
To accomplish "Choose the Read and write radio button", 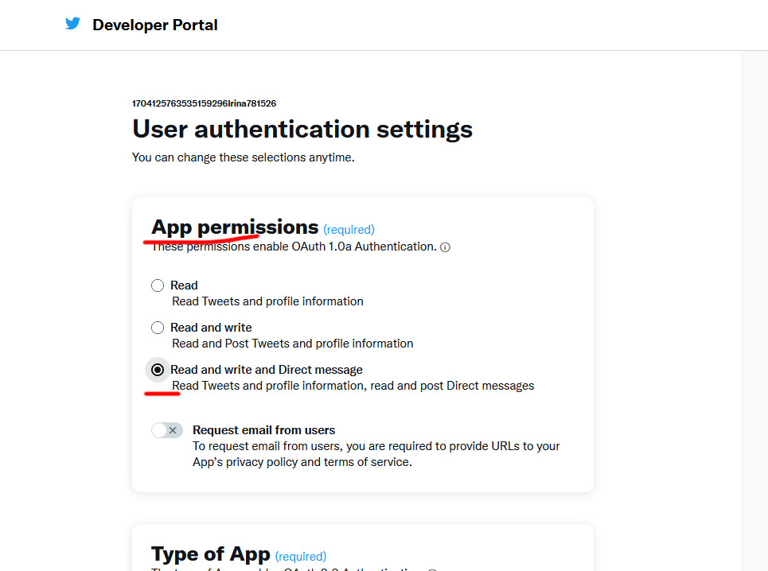I will pos(158,328).
